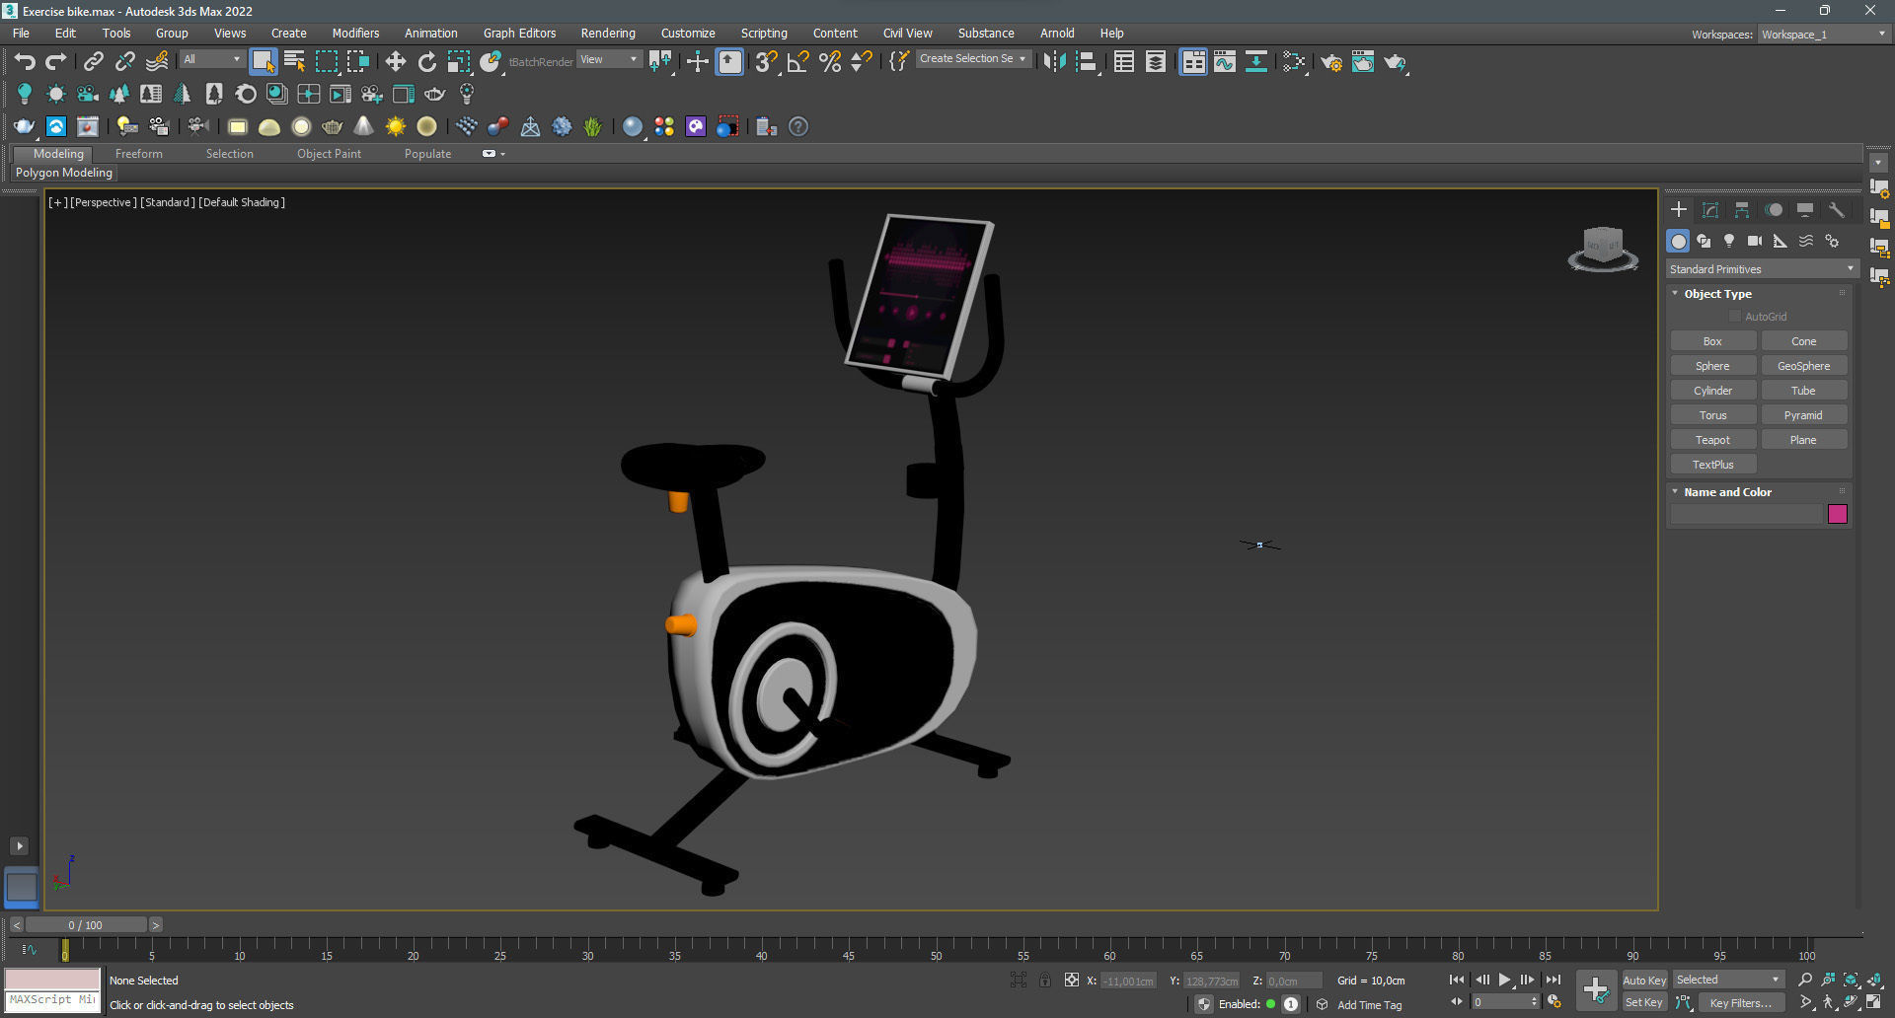The height and width of the screenshot is (1018, 1895).
Task: Open the Hierarchy panel tab
Action: (1742, 209)
